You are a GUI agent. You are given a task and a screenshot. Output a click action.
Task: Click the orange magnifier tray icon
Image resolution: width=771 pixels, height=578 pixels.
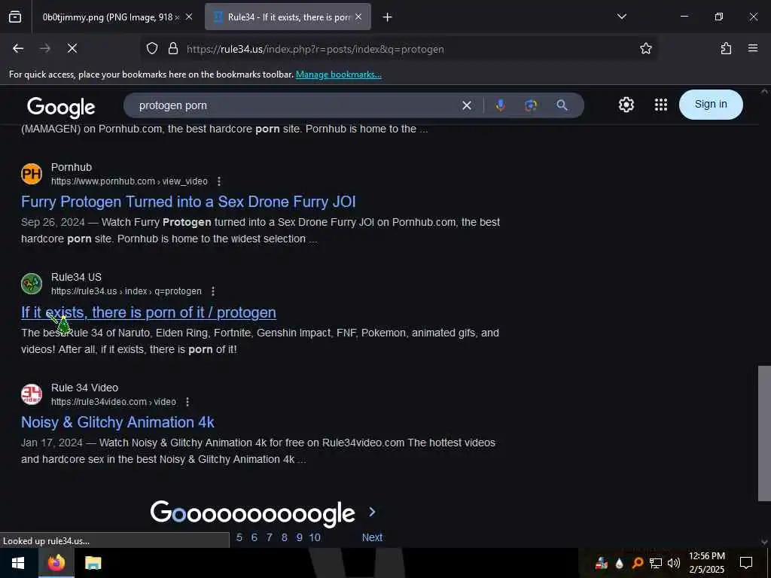point(637,563)
